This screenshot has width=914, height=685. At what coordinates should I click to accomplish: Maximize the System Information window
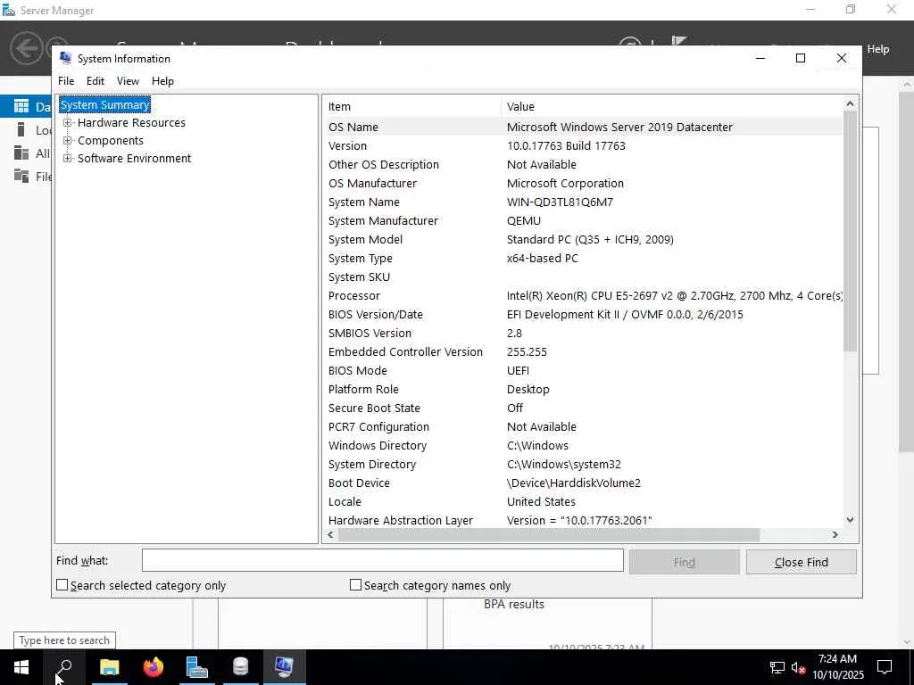pos(801,58)
